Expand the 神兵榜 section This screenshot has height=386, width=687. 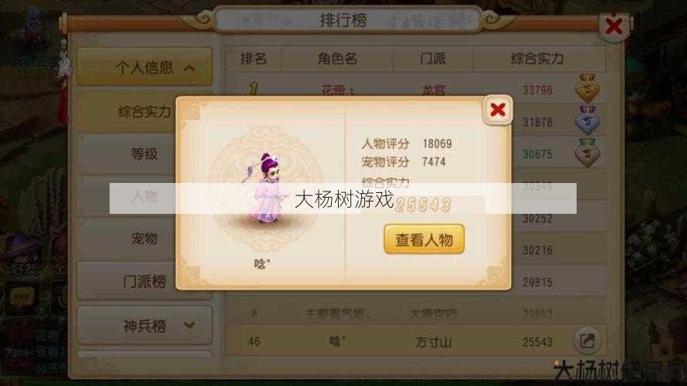[144, 325]
